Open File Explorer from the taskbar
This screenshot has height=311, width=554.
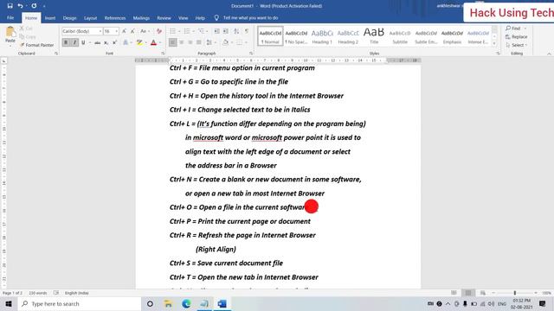click(x=168, y=303)
